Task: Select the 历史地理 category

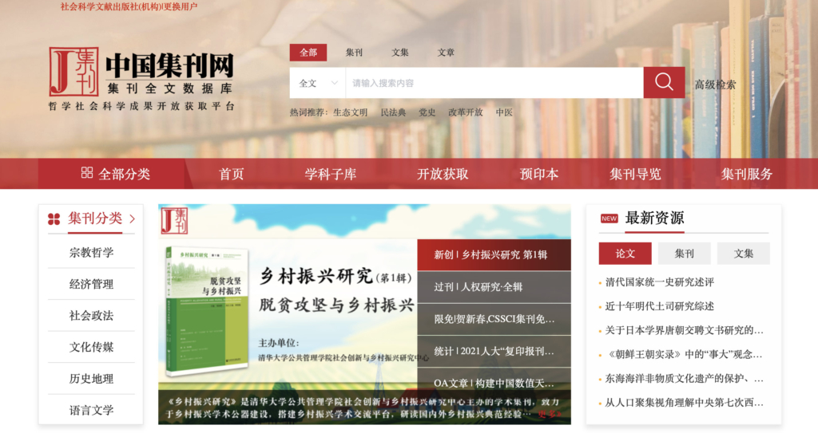Action: coord(91,378)
